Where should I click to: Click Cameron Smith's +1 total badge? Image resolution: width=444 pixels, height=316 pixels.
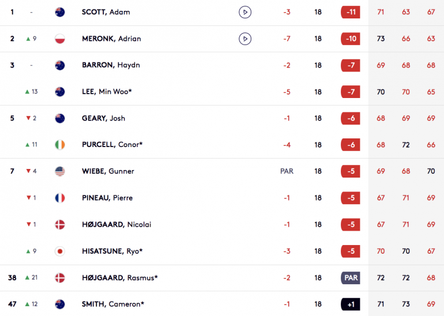[351, 304]
